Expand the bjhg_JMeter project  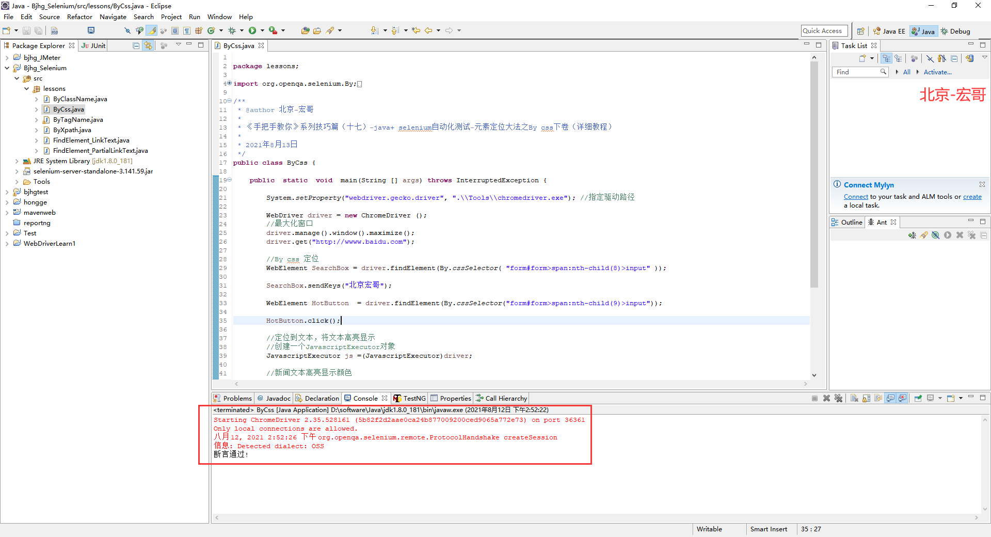[7, 58]
